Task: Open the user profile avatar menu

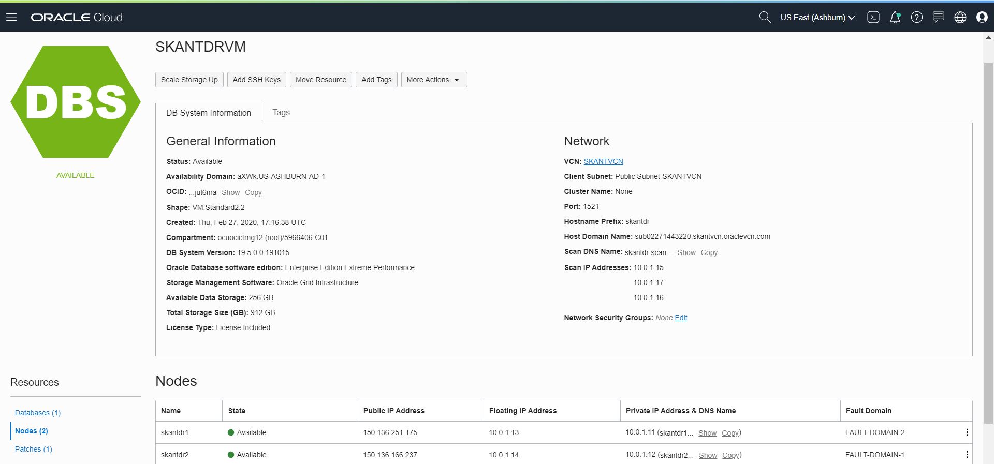Action: (982, 17)
